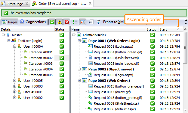Click the Page 0003 globe page icon
This screenshot has height=113, width=188.
85,81
